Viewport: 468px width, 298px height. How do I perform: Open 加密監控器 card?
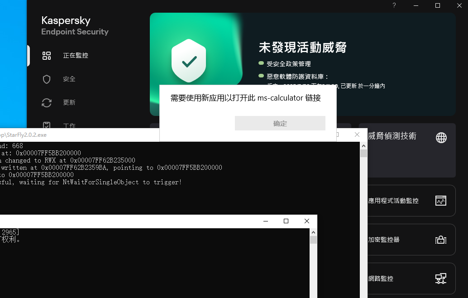[411, 240]
